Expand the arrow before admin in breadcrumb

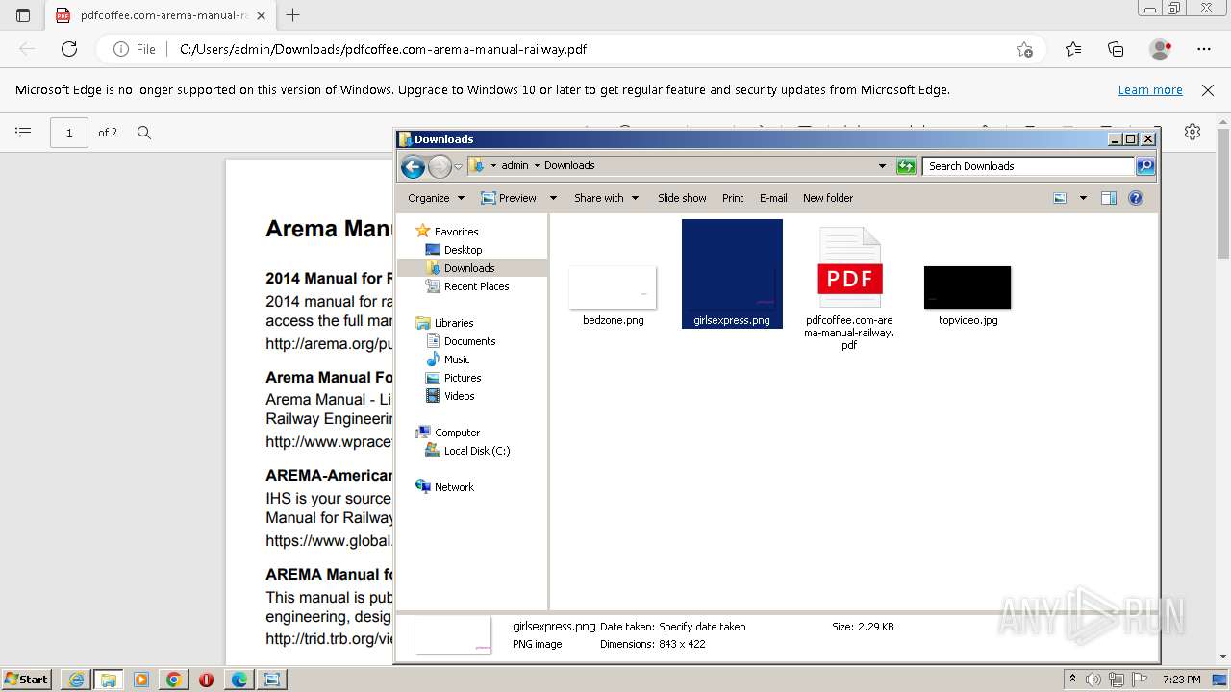click(493, 165)
